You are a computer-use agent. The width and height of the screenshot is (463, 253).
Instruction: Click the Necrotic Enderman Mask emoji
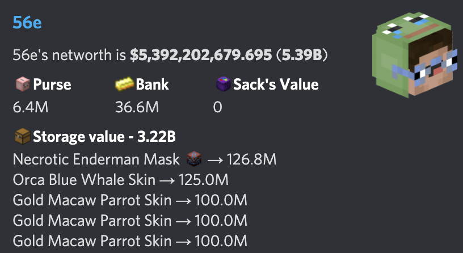pyautogui.click(x=194, y=159)
